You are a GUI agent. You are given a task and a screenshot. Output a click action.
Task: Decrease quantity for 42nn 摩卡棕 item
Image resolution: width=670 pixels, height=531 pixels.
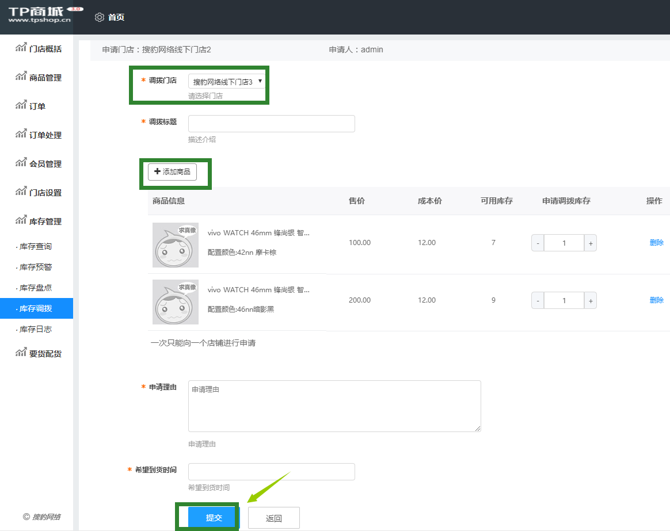pyautogui.click(x=538, y=243)
